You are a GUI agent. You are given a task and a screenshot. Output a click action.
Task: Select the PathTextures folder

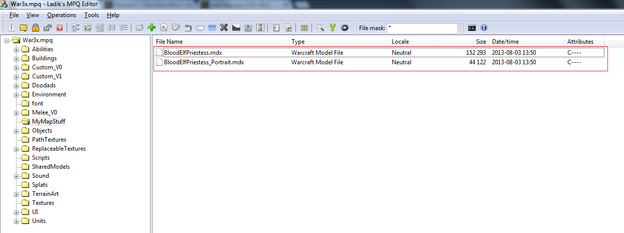[x=49, y=140]
